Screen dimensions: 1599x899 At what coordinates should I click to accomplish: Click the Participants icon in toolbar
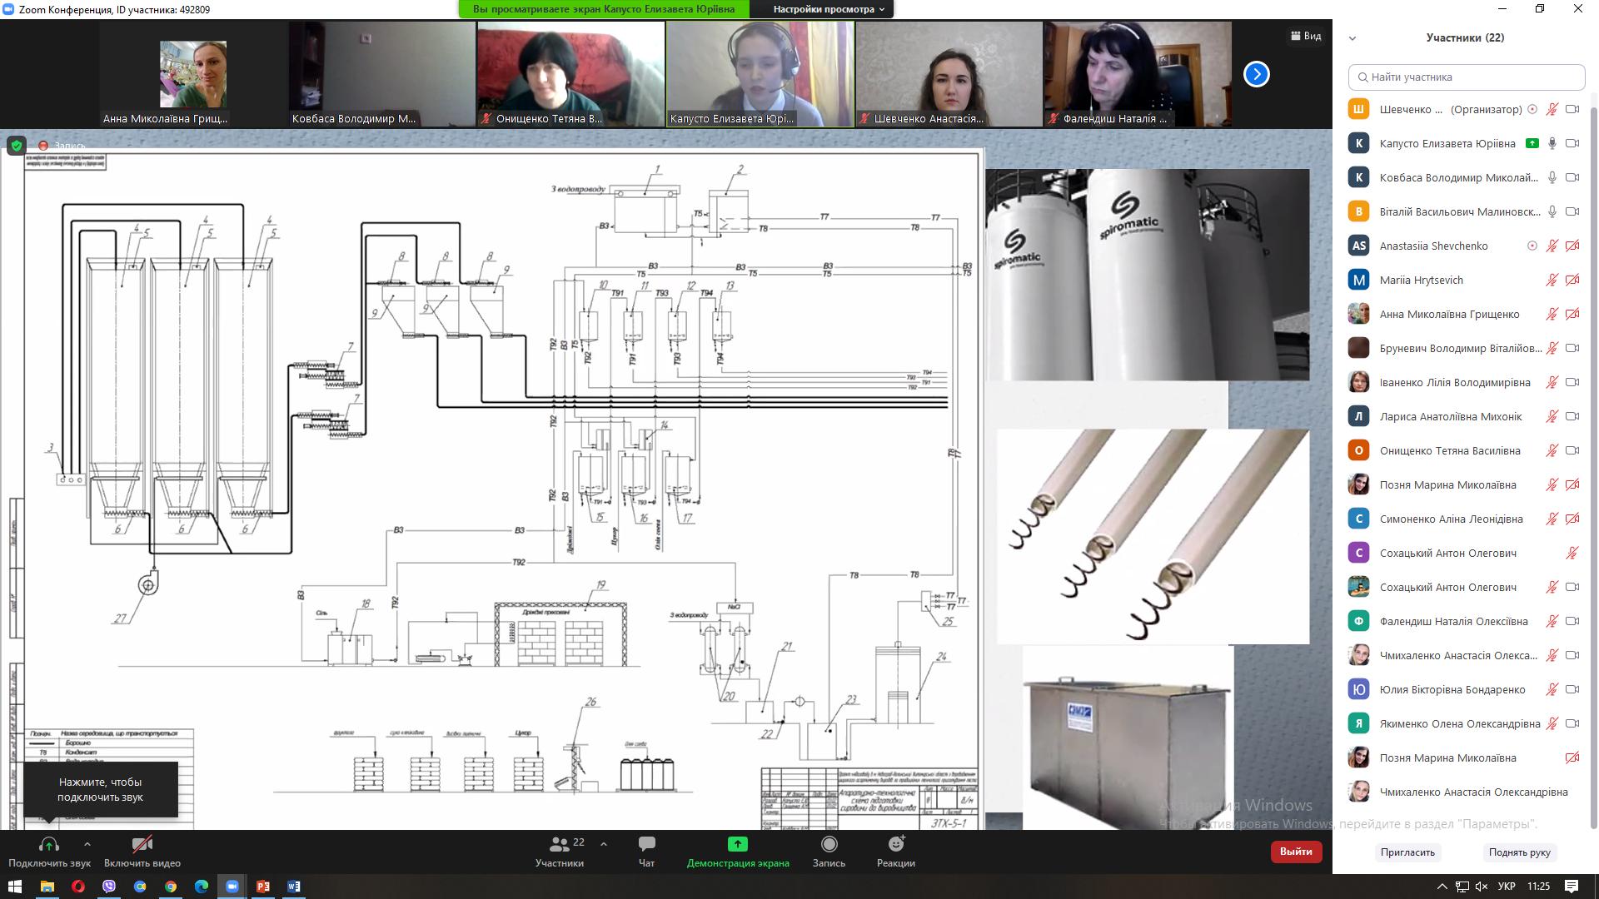coord(560,844)
